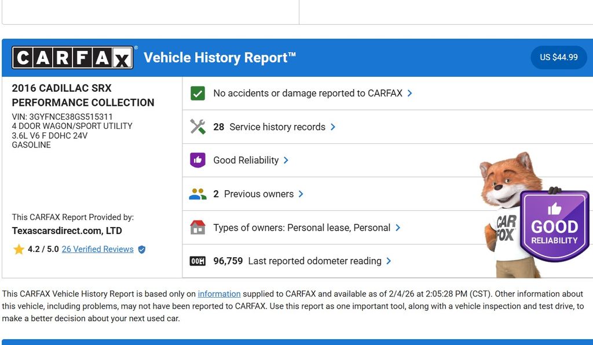Follow the 'information' hyperlink in disclaimer

coord(219,294)
